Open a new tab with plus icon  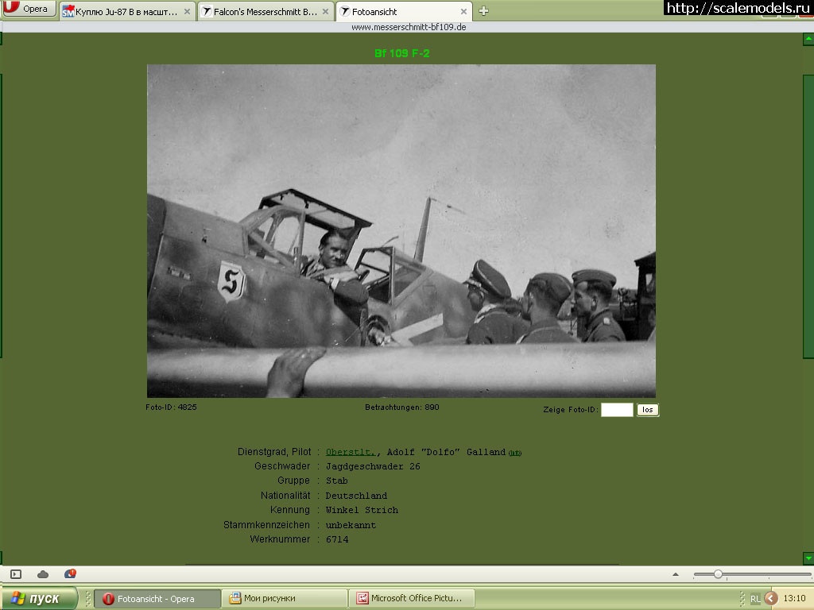(483, 11)
